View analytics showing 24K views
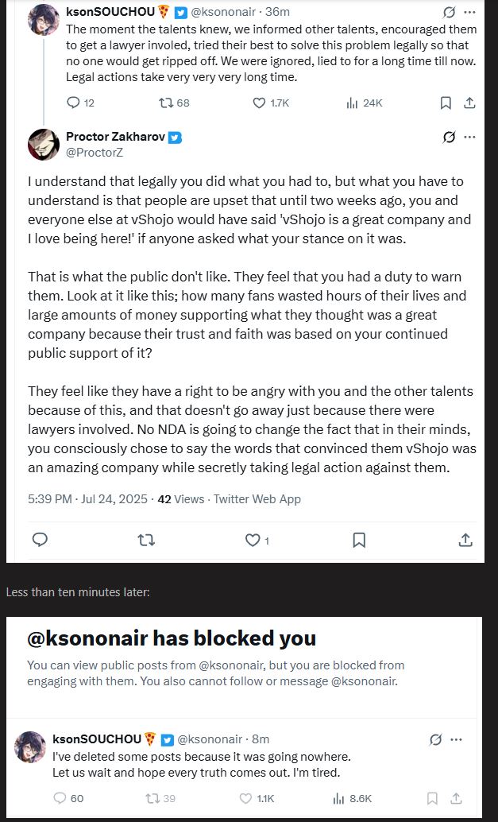This screenshot has height=822, width=498. click(x=353, y=103)
